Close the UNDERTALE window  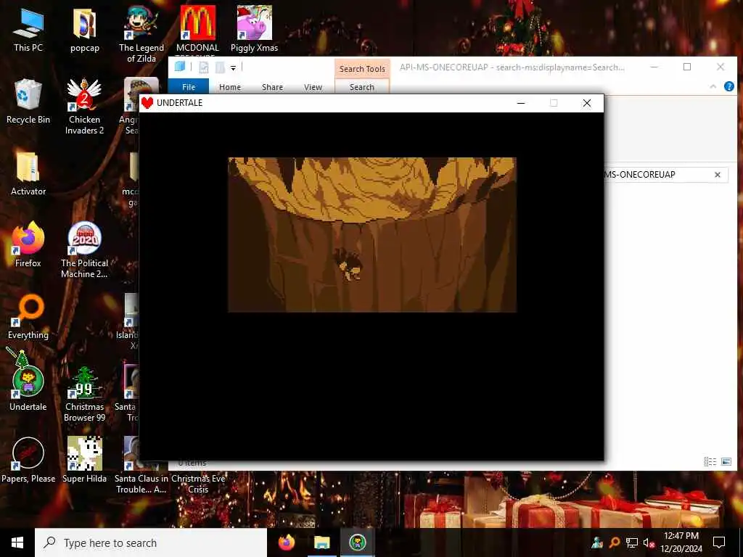(586, 103)
